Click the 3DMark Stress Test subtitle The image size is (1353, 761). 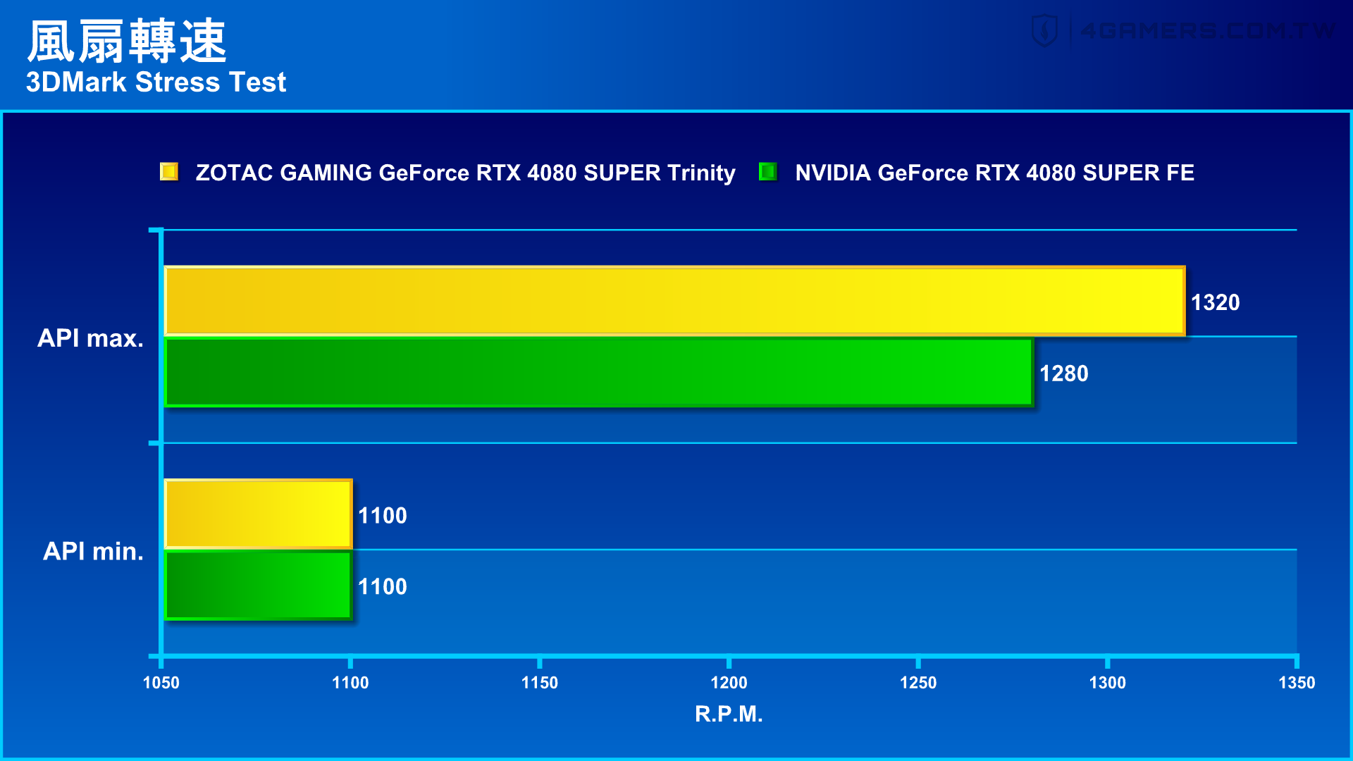coord(156,82)
